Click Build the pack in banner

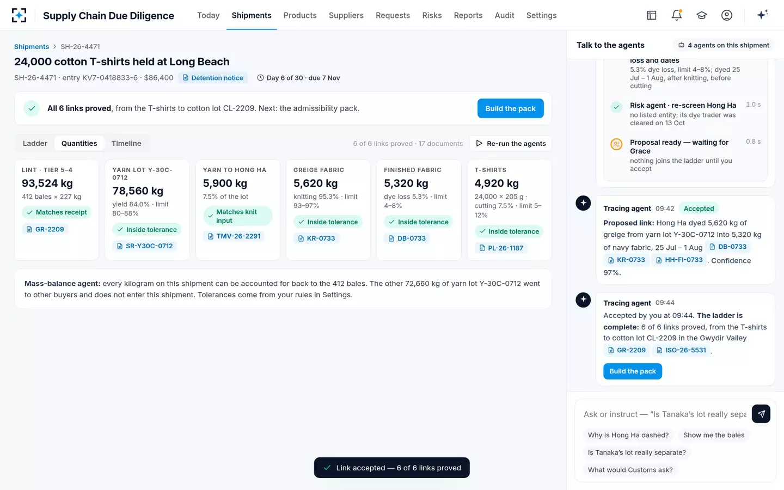click(x=511, y=108)
